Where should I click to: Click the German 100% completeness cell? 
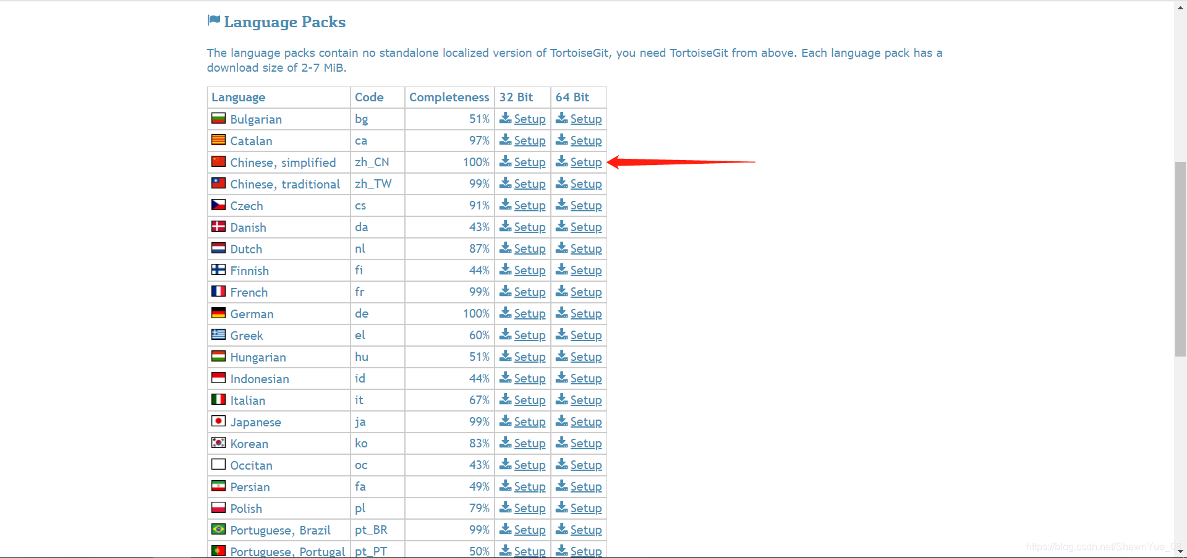pos(449,313)
